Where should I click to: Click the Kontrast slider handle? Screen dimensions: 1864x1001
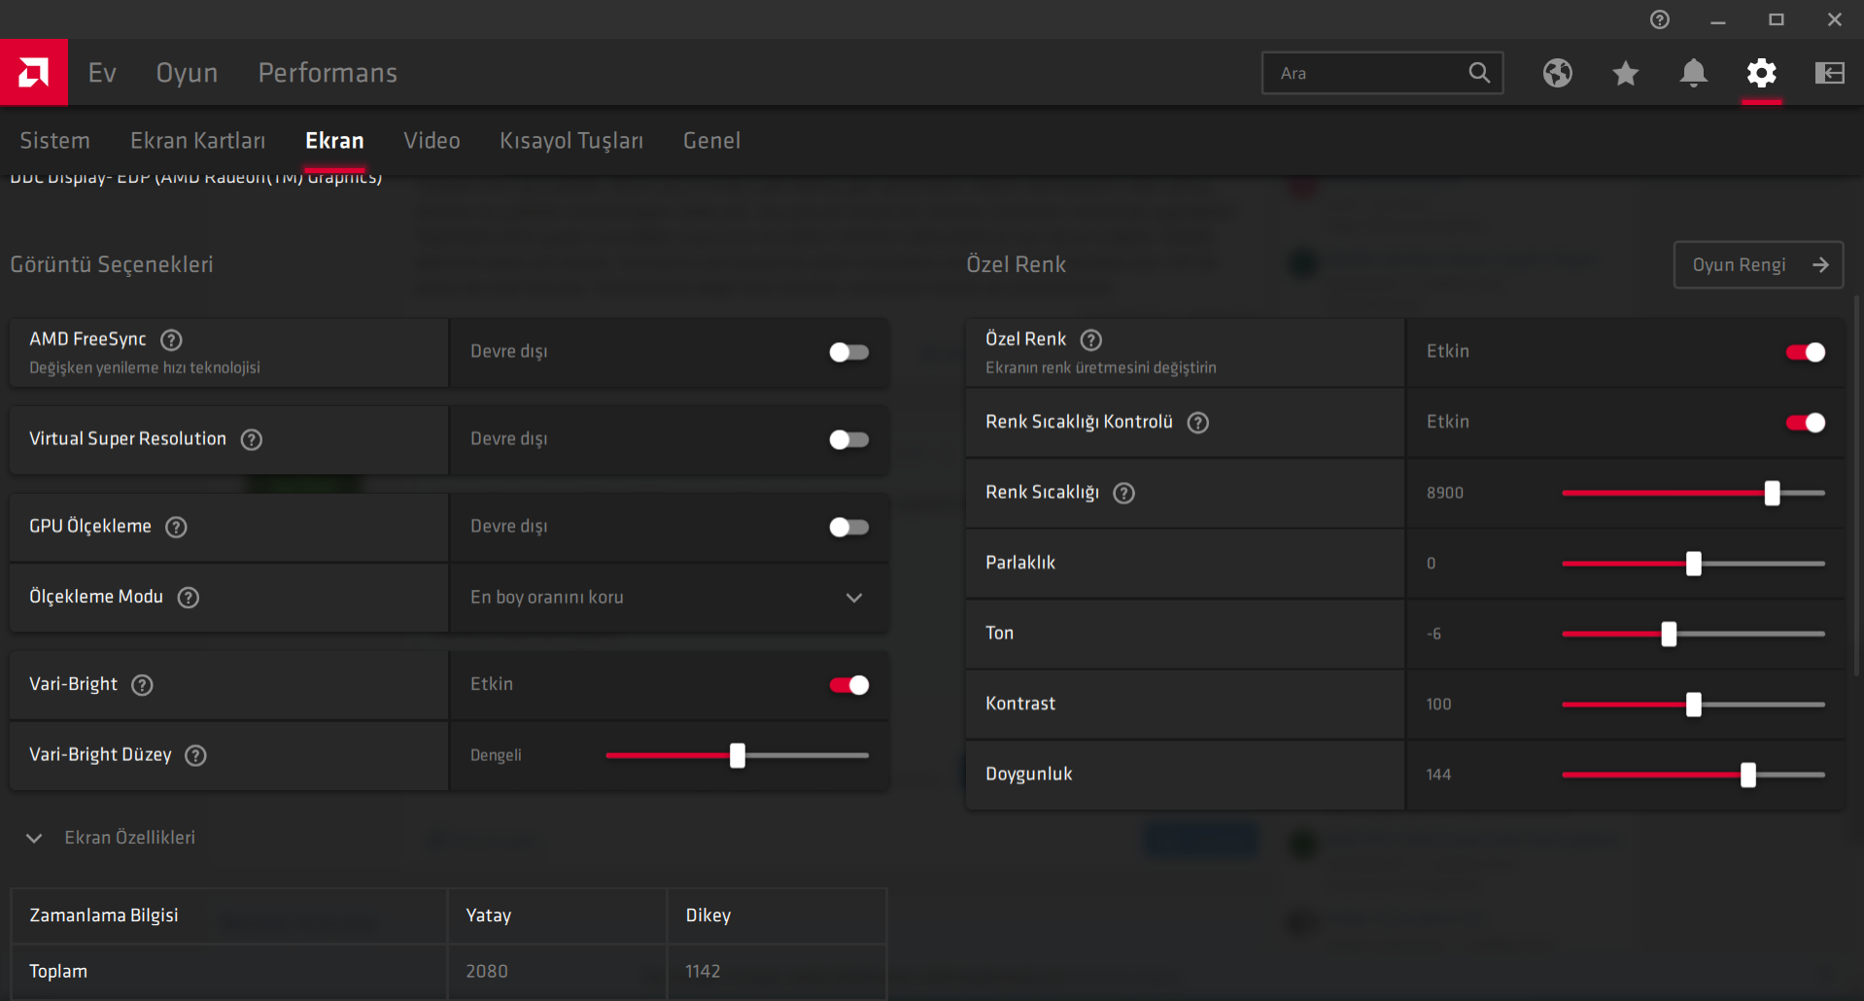1694,705
